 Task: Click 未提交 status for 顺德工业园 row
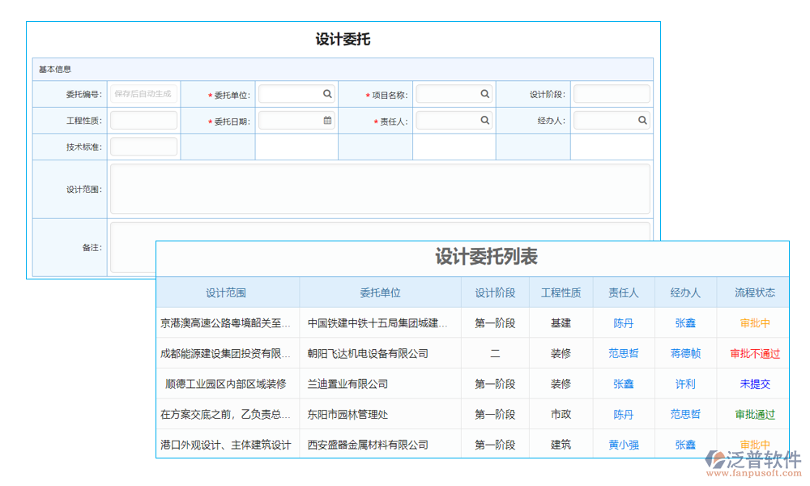click(x=754, y=384)
